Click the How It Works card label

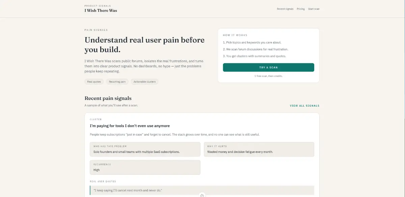tap(235, 35)
